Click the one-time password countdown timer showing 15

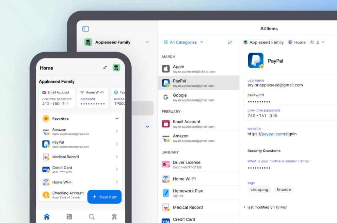273,116
